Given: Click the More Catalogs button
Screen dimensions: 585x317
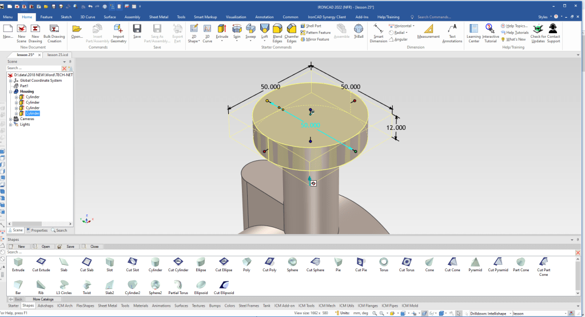Looking at the screenshot, I should click(x=43, y=299).
